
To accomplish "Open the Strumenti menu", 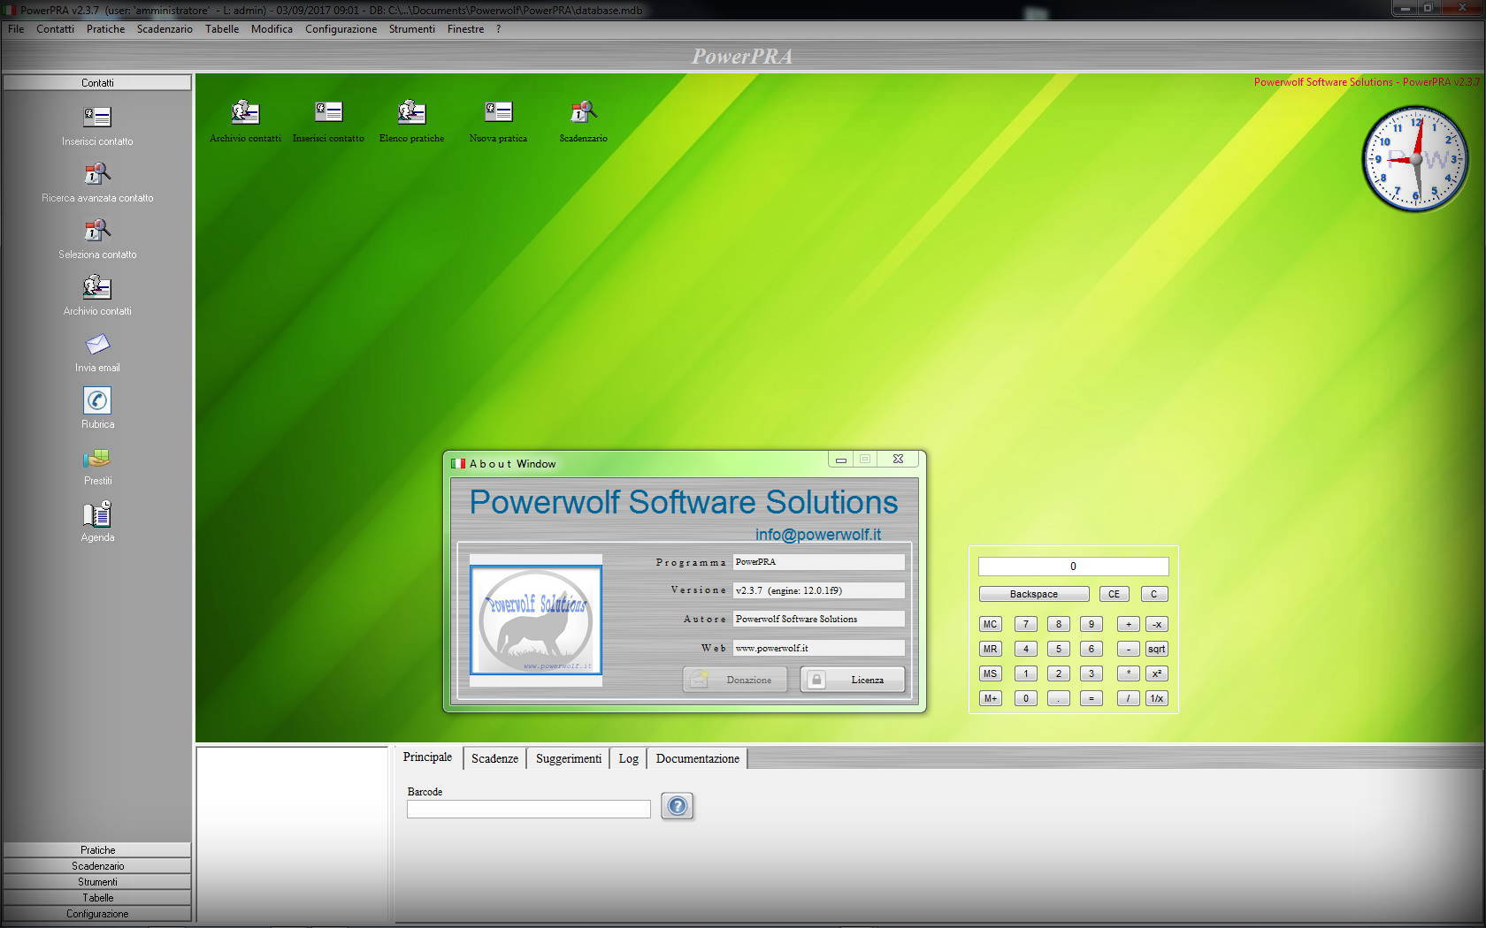I will pyautogui.click(x=412, y=29).
